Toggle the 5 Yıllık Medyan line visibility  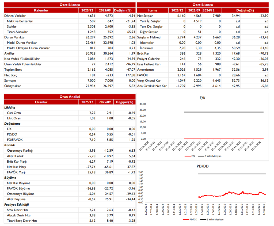(214, 156)
